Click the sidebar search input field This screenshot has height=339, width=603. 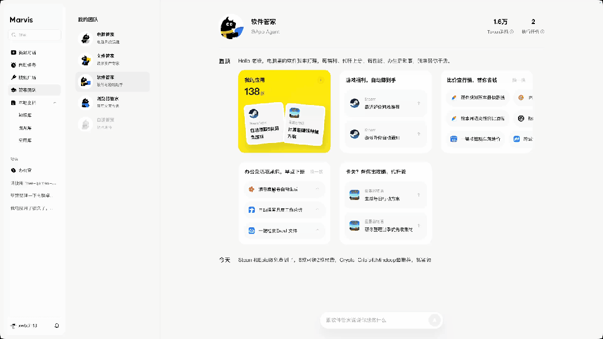pyautogui.click(x=35, y=35)
